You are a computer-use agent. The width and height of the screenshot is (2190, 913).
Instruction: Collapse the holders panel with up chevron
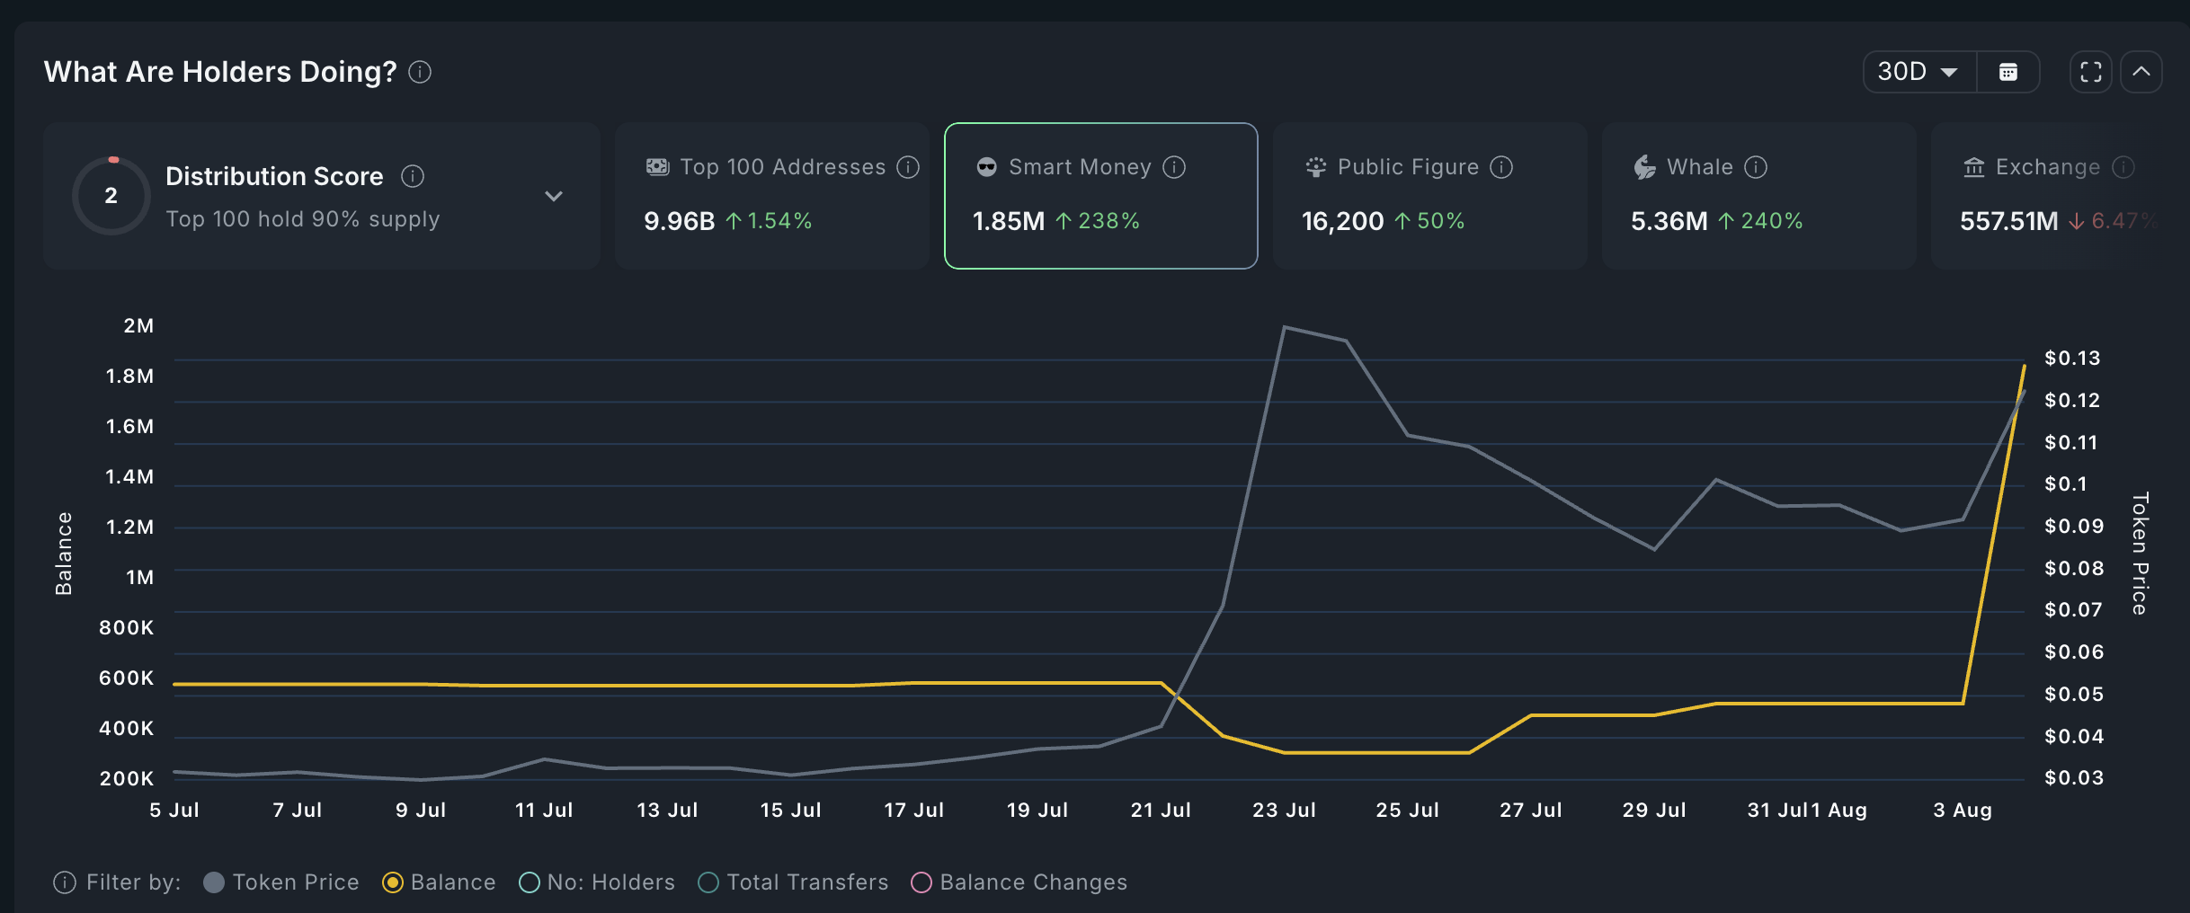tap(2141, 72)
